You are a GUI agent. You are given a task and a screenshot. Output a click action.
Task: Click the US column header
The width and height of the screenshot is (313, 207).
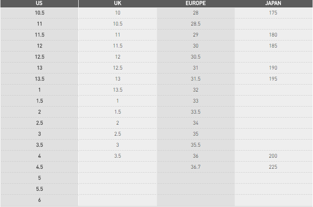tap(39, 4)
